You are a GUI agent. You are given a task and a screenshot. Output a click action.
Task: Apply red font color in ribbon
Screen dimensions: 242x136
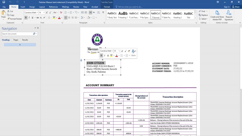(x=59, y=18)
